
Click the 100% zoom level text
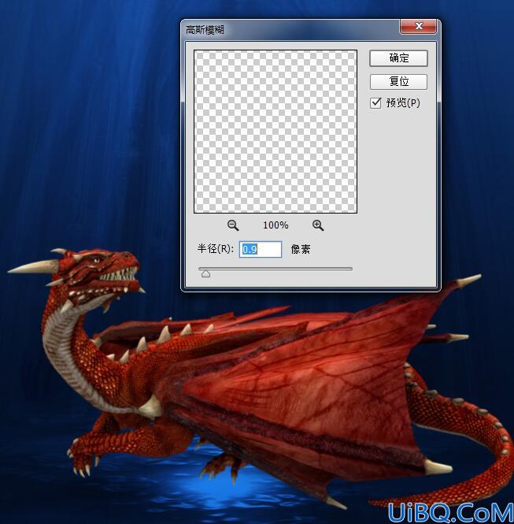tap(275, 225)
